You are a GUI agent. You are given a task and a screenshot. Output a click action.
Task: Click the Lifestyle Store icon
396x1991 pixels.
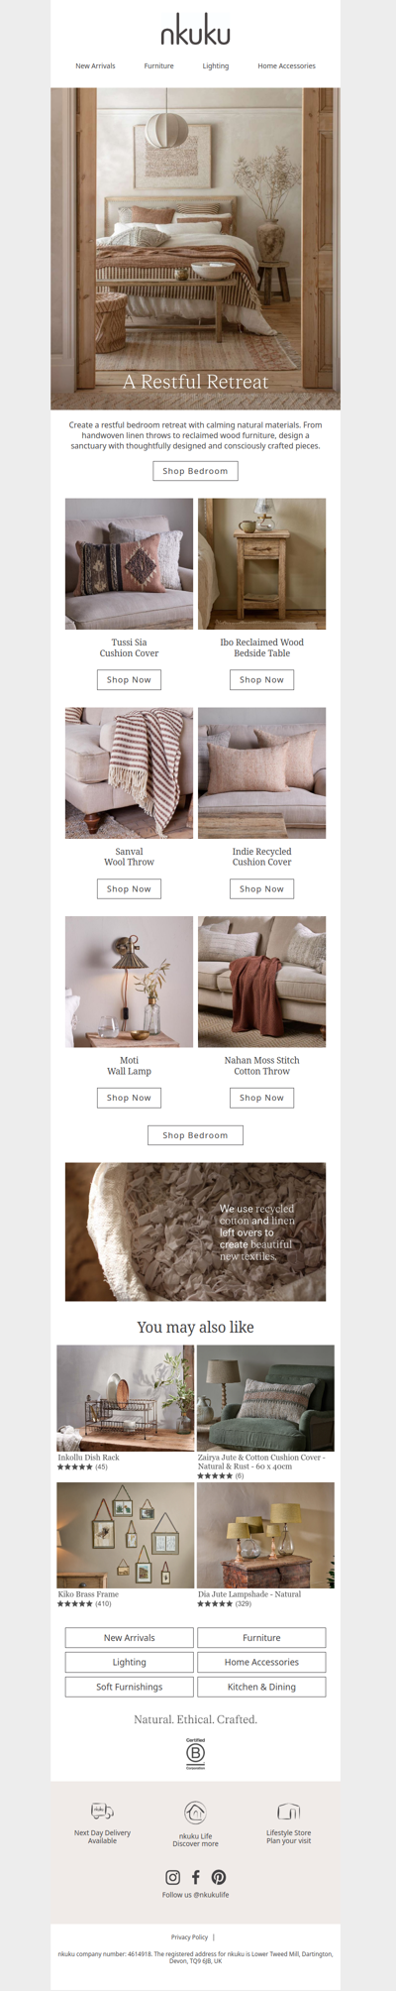[x=288, y=1812]
